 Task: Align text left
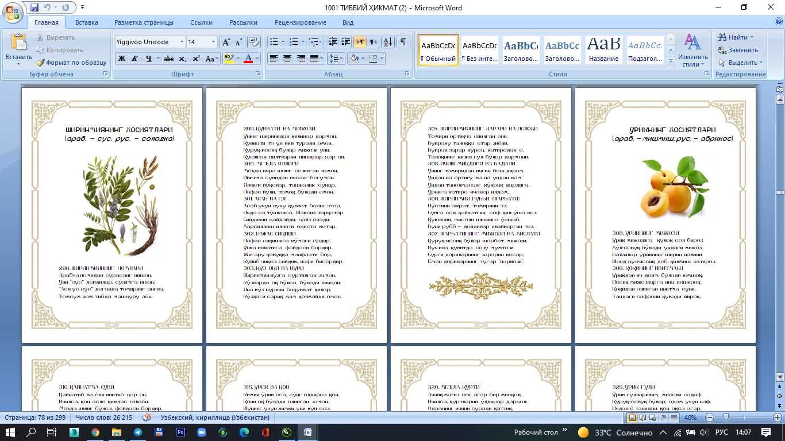pos(274,59)
